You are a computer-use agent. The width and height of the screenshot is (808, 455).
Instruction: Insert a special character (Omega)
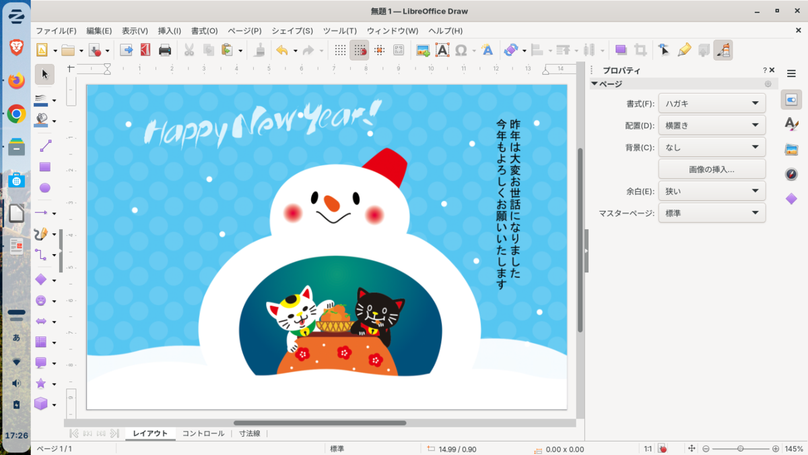pos(461,50)
